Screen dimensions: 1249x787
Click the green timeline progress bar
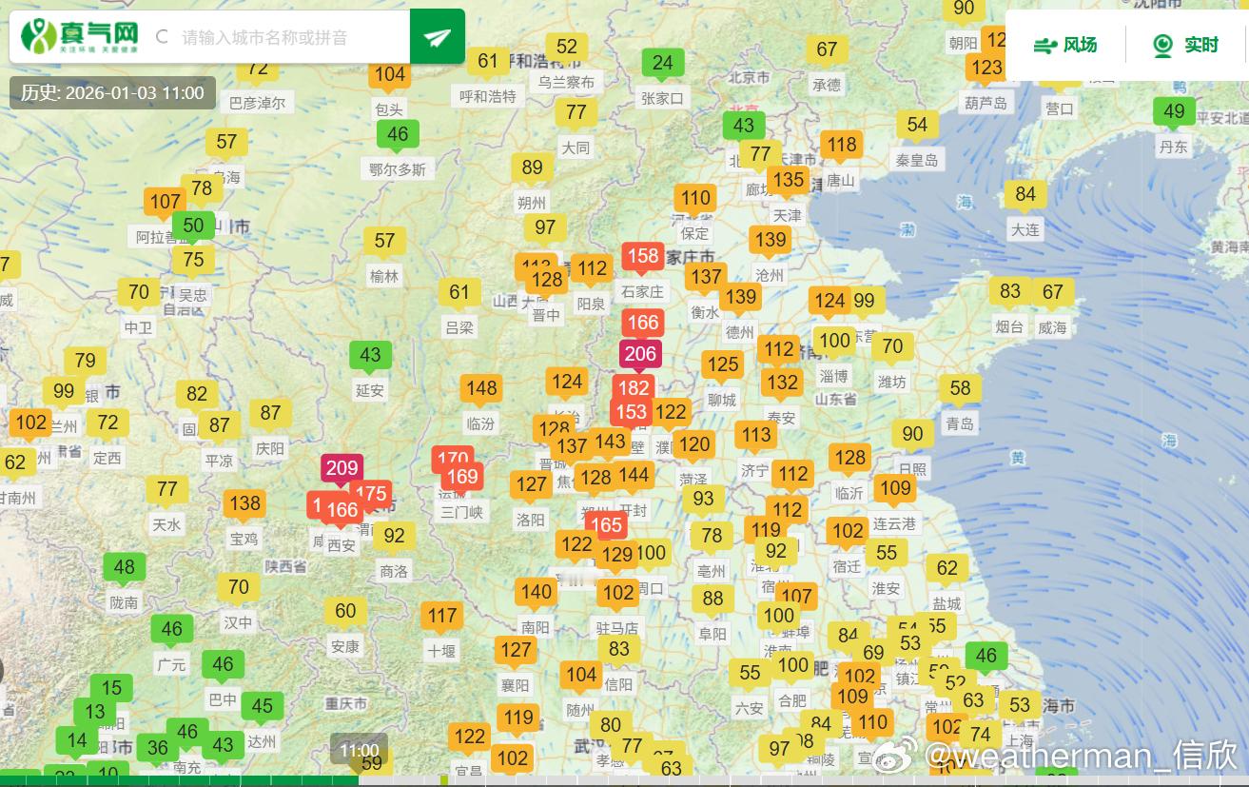pos(179,780)
